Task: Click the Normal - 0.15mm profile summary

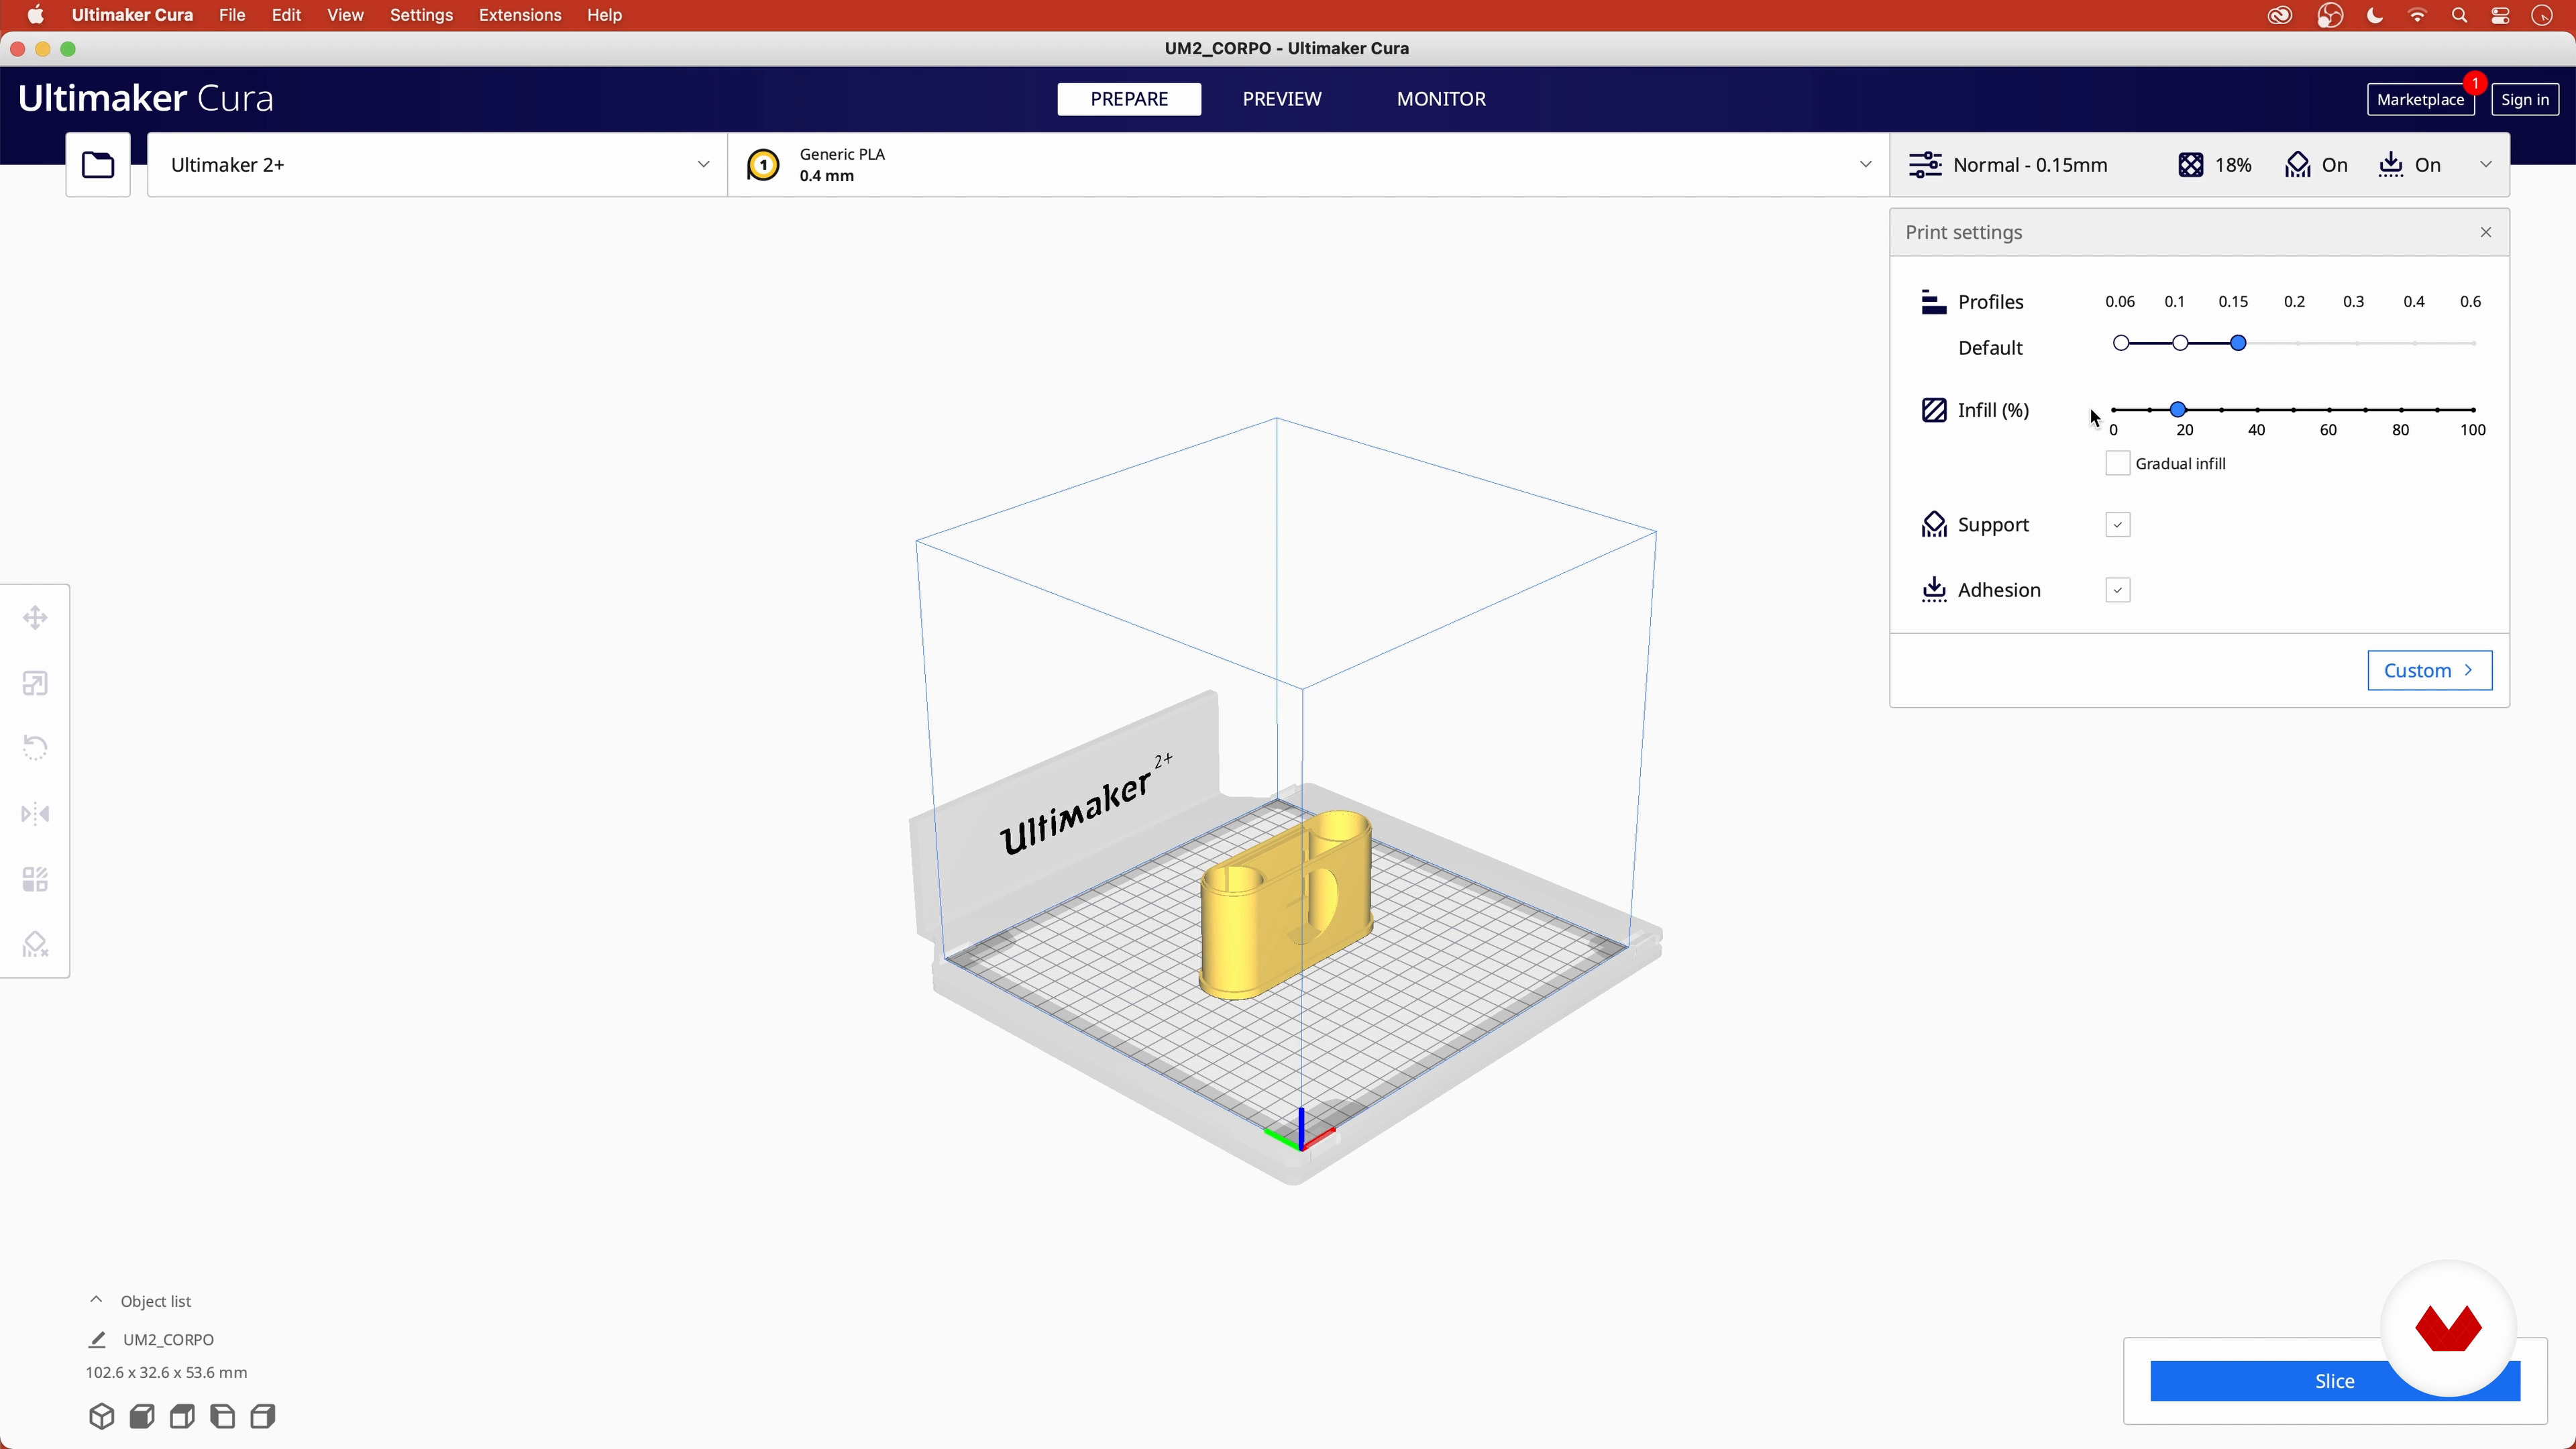Action: (2030, 165)
